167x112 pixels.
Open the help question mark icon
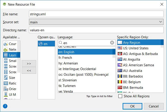[x=5, y=106]
